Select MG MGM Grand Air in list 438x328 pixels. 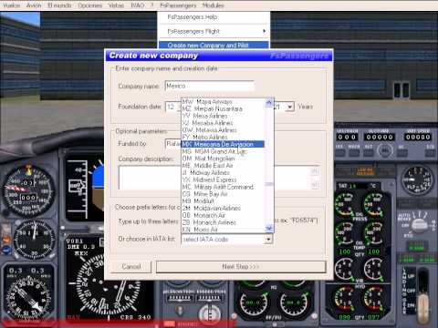(x=224, y=151)
